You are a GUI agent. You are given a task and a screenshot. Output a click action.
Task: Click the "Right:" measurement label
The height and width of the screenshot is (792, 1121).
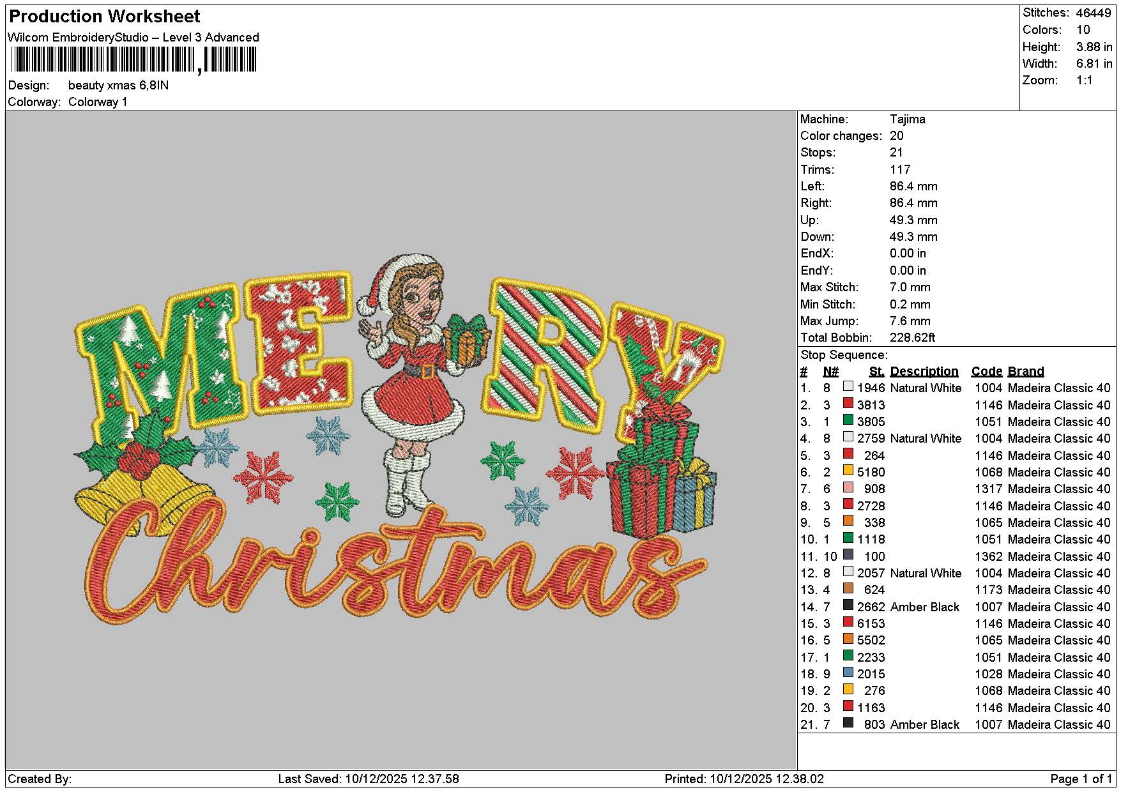816,203
